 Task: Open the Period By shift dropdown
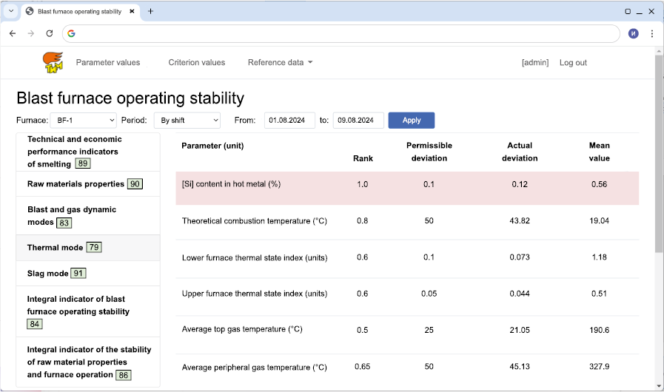point(187,120)
